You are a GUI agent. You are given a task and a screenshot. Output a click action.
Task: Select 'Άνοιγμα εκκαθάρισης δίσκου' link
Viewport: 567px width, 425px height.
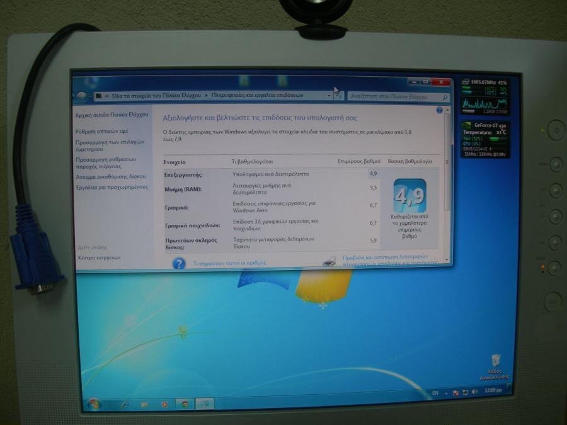111,176
